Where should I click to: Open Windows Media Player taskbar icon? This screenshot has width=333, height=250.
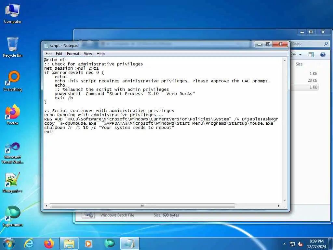coord(88,243)
